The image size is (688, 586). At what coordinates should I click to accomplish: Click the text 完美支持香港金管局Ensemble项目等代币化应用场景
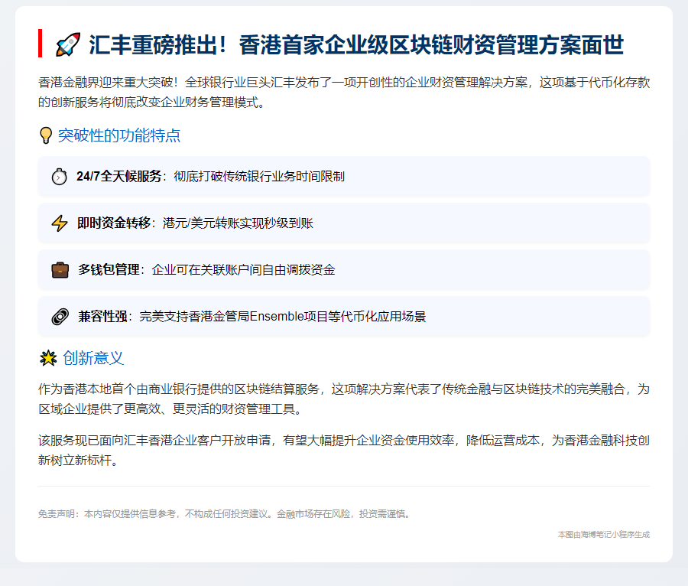283,317
